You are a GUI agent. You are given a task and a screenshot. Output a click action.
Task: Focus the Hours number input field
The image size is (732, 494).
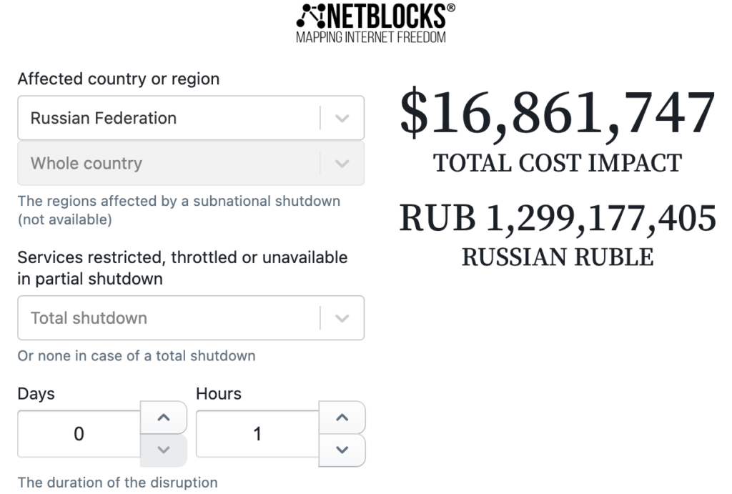(x=257, y=434)
